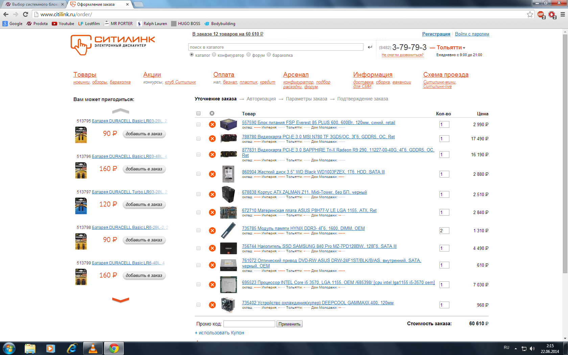Screen dimensions: 568x355
Task: Expand the использовать Купон section
Action: [x=219, y=333]
